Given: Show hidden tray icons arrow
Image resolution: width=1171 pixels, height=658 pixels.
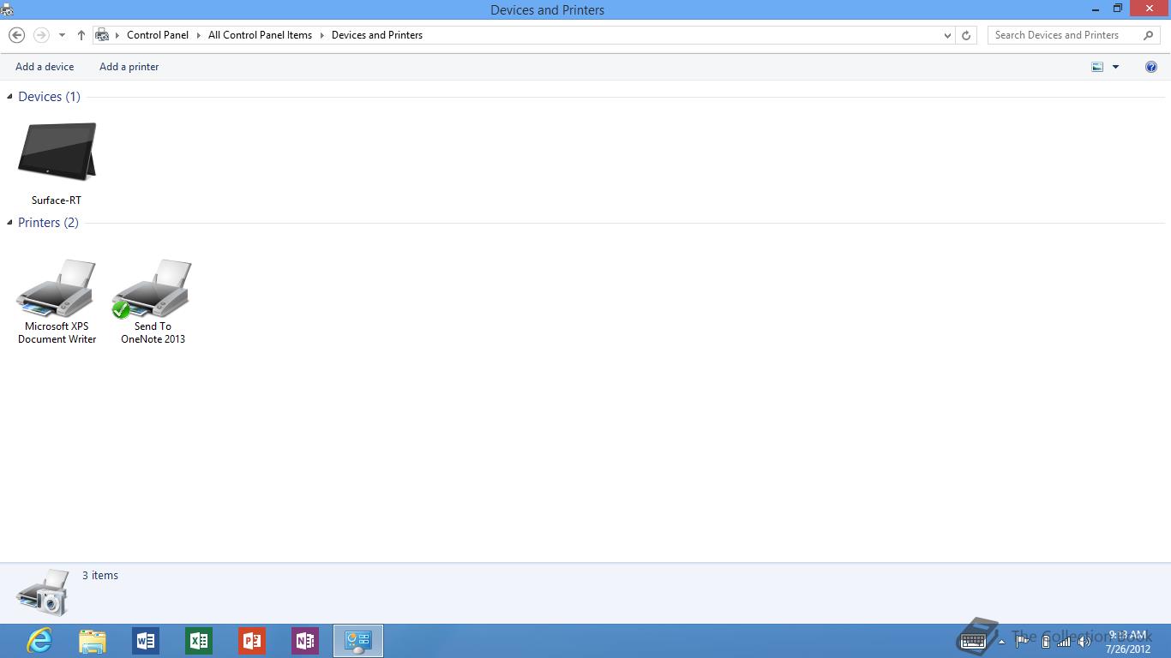Looking at the screenshot, I should coord(1001,641).
